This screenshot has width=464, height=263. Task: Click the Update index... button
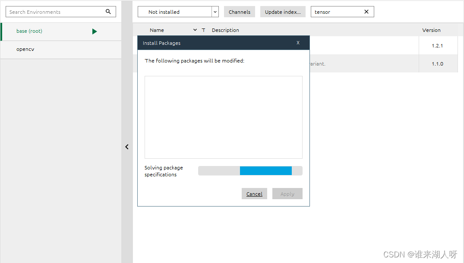click(283, 12)
